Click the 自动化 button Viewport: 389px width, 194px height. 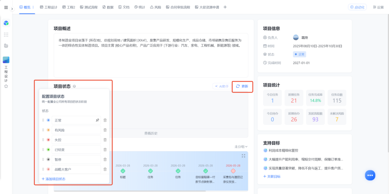(x=357, y=7)
